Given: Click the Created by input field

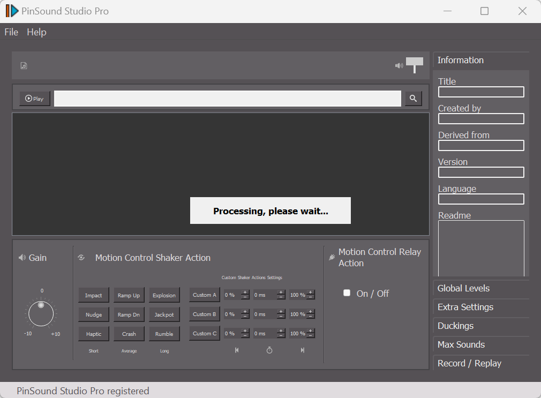Looking at the screenshot, I should pos(481,119).
